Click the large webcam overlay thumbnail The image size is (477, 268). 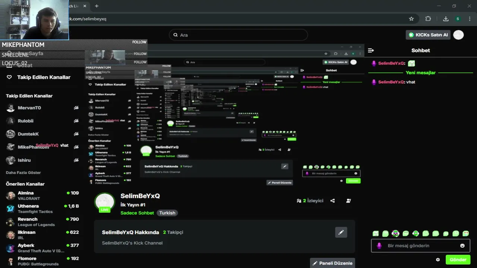tap(34, 20)
